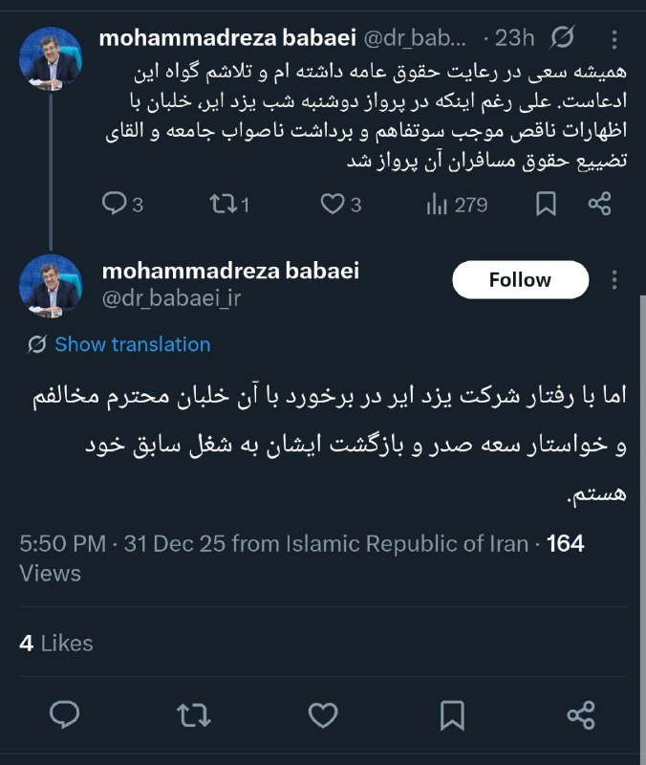Image resolution: width=646 pixels, height=765 pixels.
Task: Like the main tweet at bottom
Action: pos(324,714)
